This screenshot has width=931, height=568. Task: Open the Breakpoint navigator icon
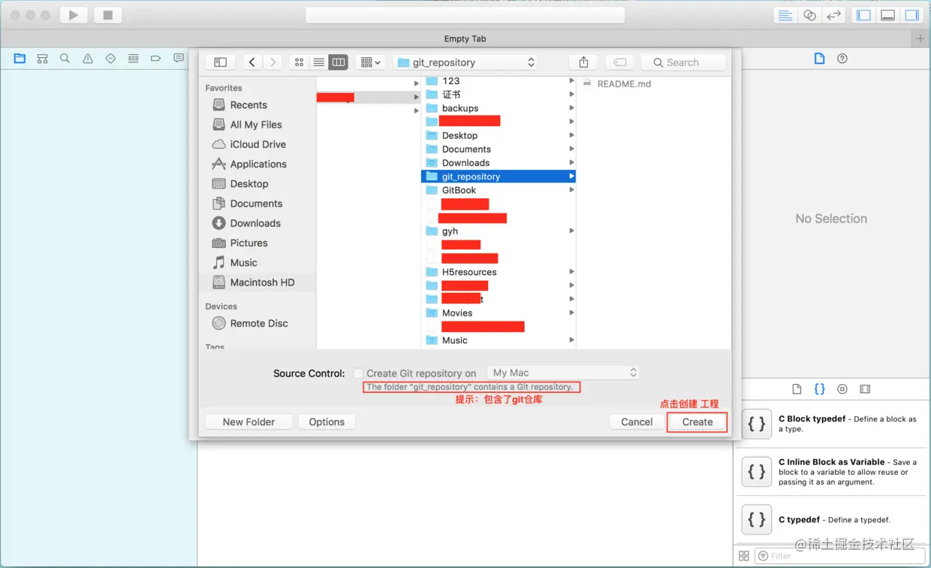pyautogui.click(x=156, y=59)
